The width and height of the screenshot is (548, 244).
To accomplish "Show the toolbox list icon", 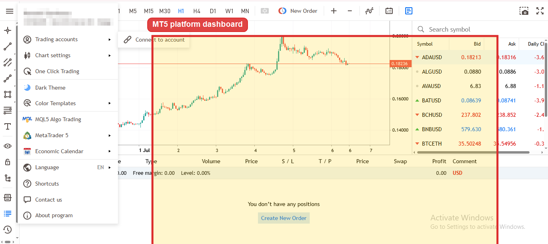I will click(x=7, y=214).
